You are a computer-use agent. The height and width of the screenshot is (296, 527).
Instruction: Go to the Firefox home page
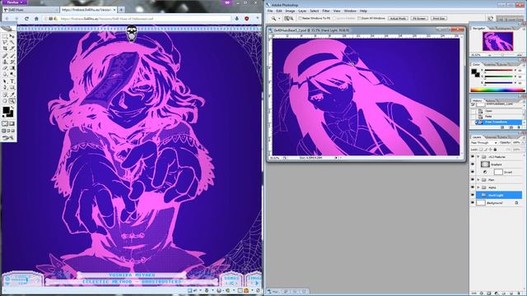pyautogui.click(x=36, y=19)
